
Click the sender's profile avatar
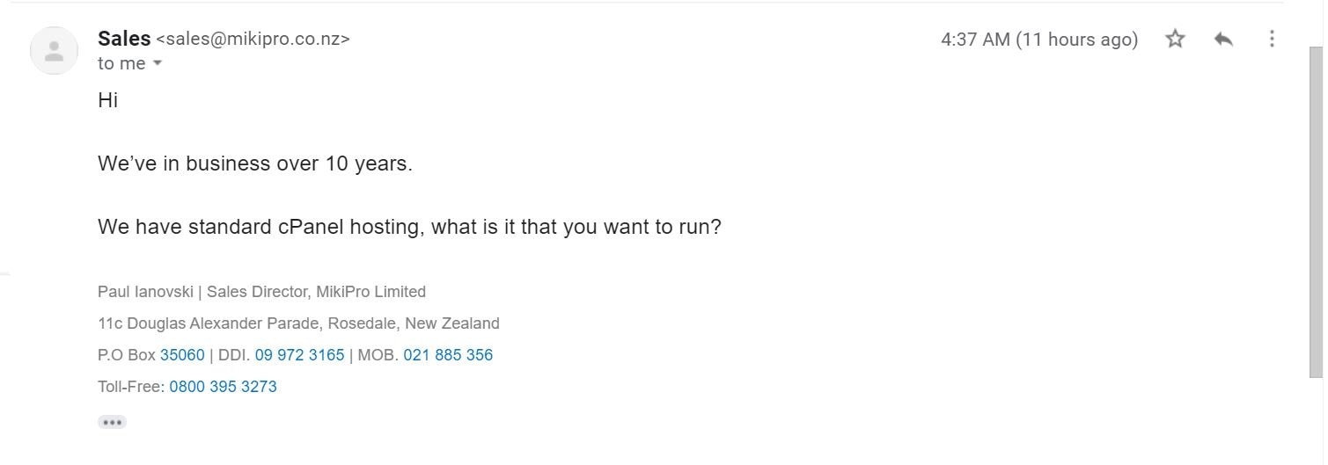click(54, 51)
